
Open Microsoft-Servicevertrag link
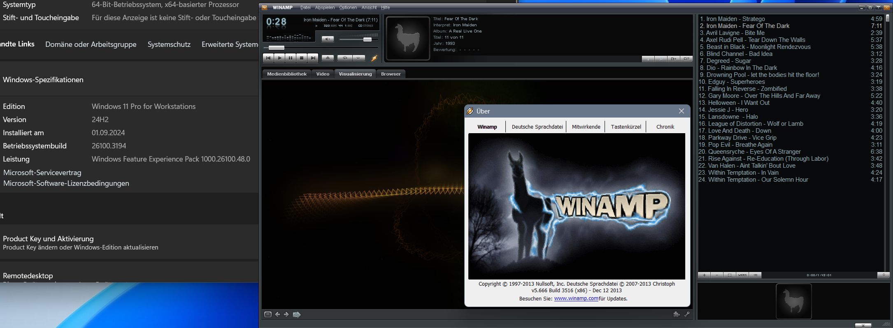[42, 173]
